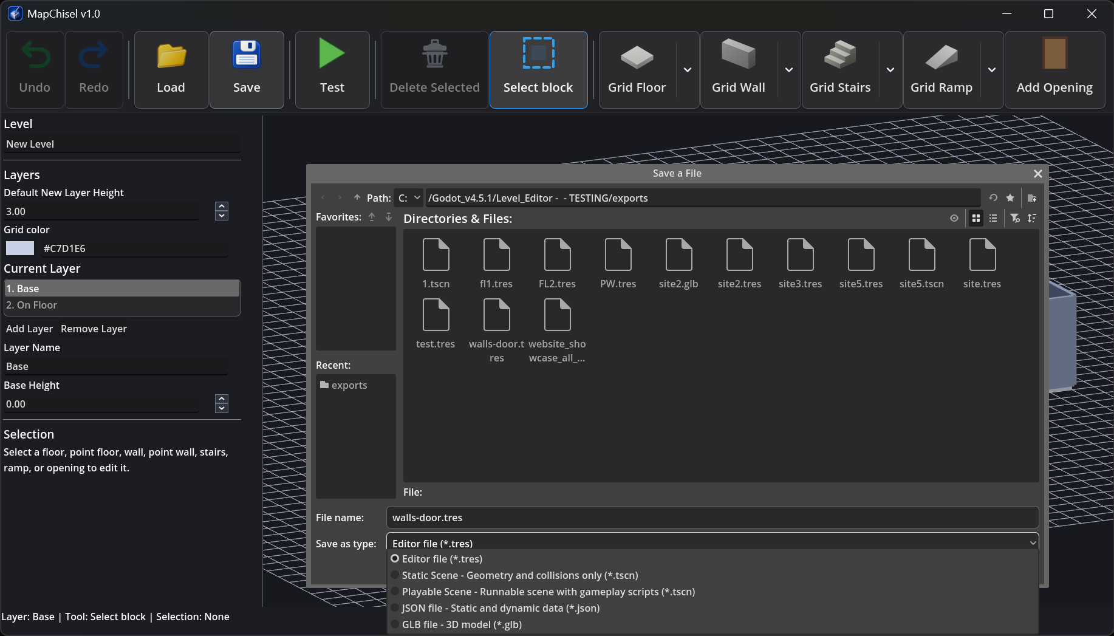1114x636 pixels.
Task: Increase Default New Layer Height stepper
Action: point(222,207)
